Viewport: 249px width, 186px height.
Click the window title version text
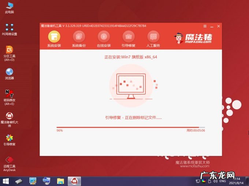pyautogui.click(x=93, y=26)
